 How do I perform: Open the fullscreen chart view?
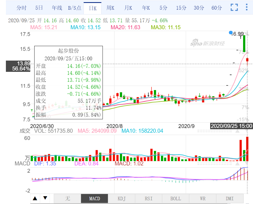[x=234, y=8]
